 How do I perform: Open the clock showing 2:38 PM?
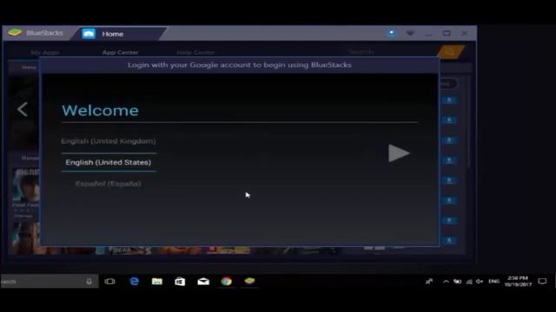pos(518,281)
